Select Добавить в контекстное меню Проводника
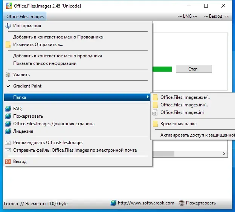This screenshot has width=235, height=212. (58, 37)
